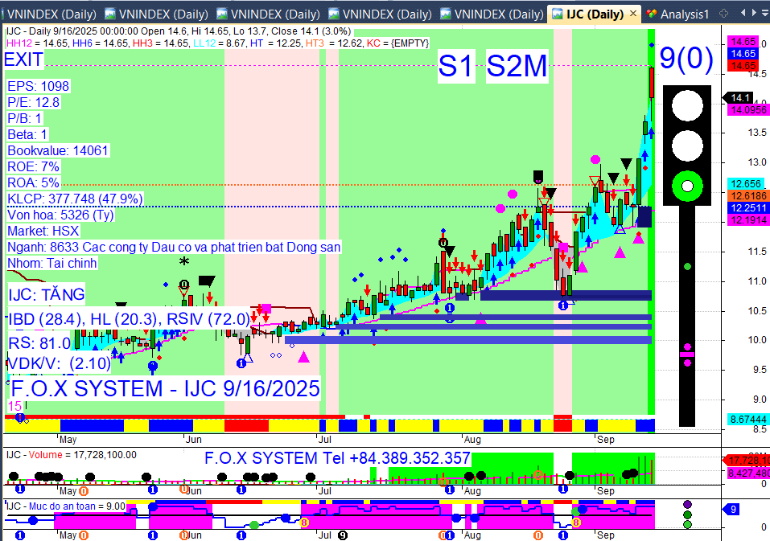Click the Analysis1 colored cubes icon

point(651,14)
